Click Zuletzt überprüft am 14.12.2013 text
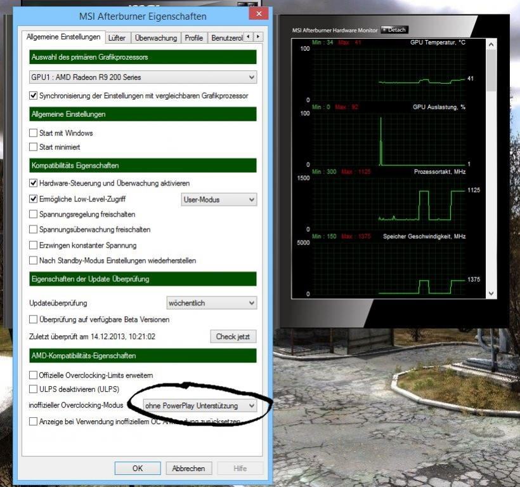Viewport: 520px width, 487px height. (x=92, y=337)
